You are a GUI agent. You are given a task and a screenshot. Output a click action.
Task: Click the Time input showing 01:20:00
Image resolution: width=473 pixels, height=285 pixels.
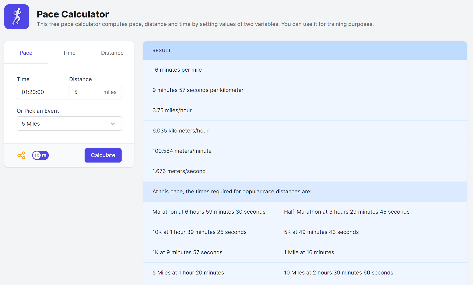click(x=43, y=92)
